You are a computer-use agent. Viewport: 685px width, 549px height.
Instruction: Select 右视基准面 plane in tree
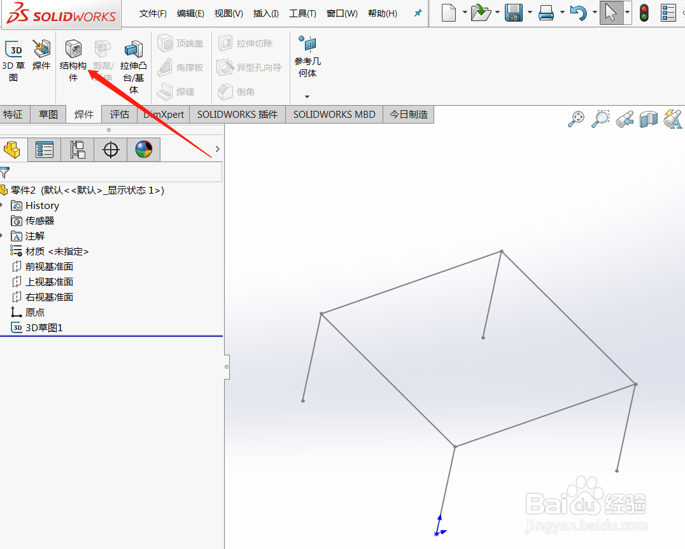43,297
